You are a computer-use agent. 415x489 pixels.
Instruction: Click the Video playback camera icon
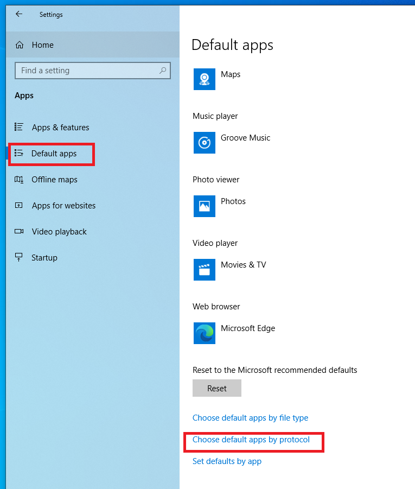click(19, 231)
